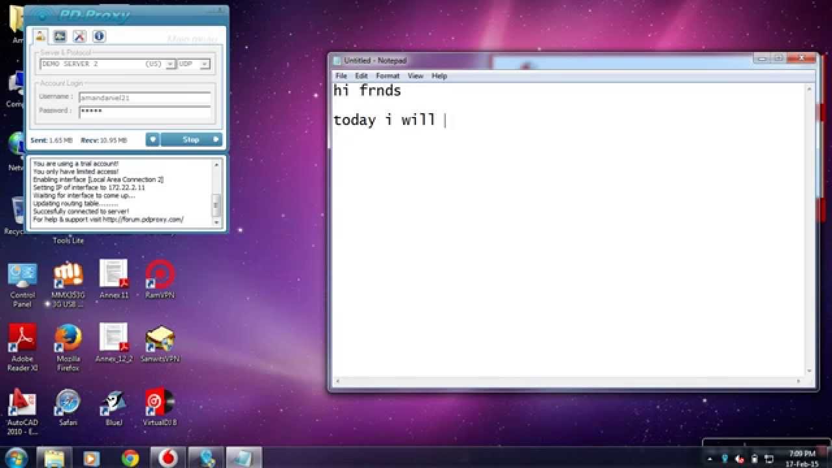Click the Username field in PD-Proxy

tap(145, 97)
